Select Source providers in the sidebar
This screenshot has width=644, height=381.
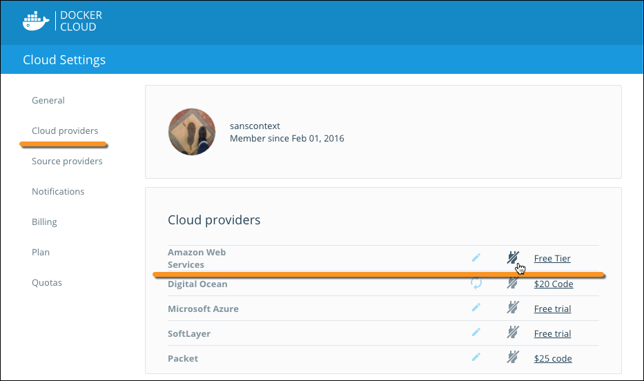(x=67, y=162)
